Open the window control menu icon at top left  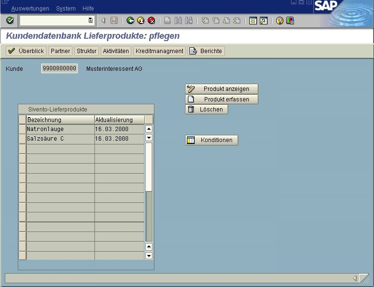[x=5, y=2]
